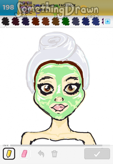
Task: Pick the dark purple color swatch
Action: pos(26,21)
